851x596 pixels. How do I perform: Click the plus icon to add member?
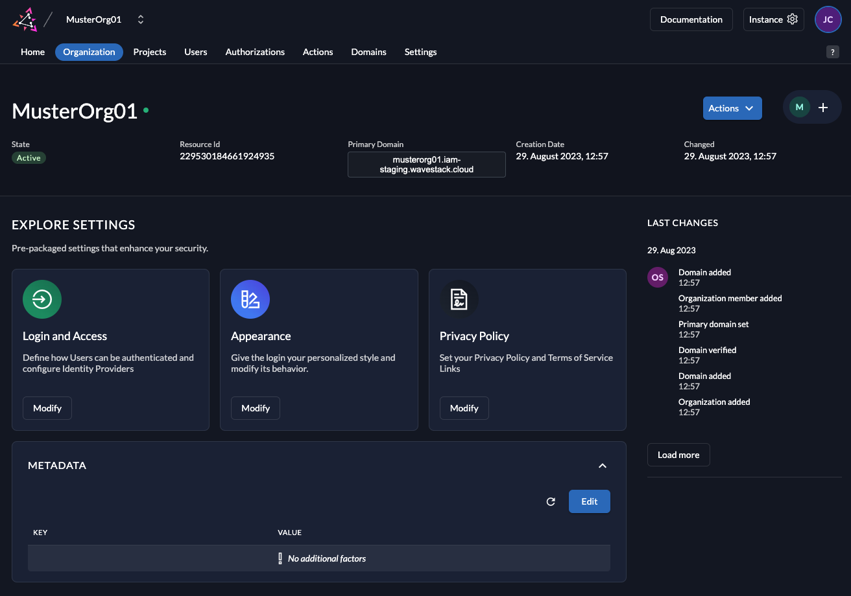823,108
